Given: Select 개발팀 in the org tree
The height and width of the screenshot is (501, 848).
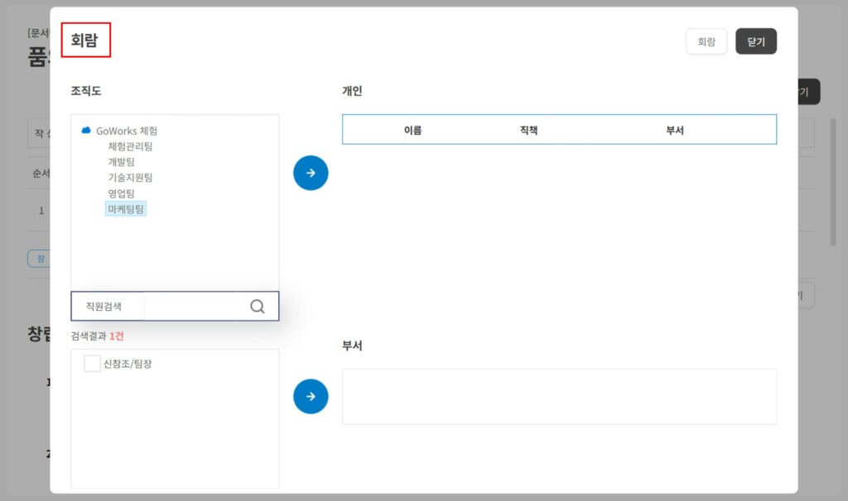Looking at the screenshot, I should click(x=121, y=162).
